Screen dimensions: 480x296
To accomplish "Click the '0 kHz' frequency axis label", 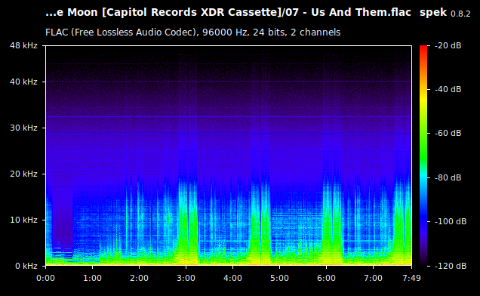I will (26, 266).
